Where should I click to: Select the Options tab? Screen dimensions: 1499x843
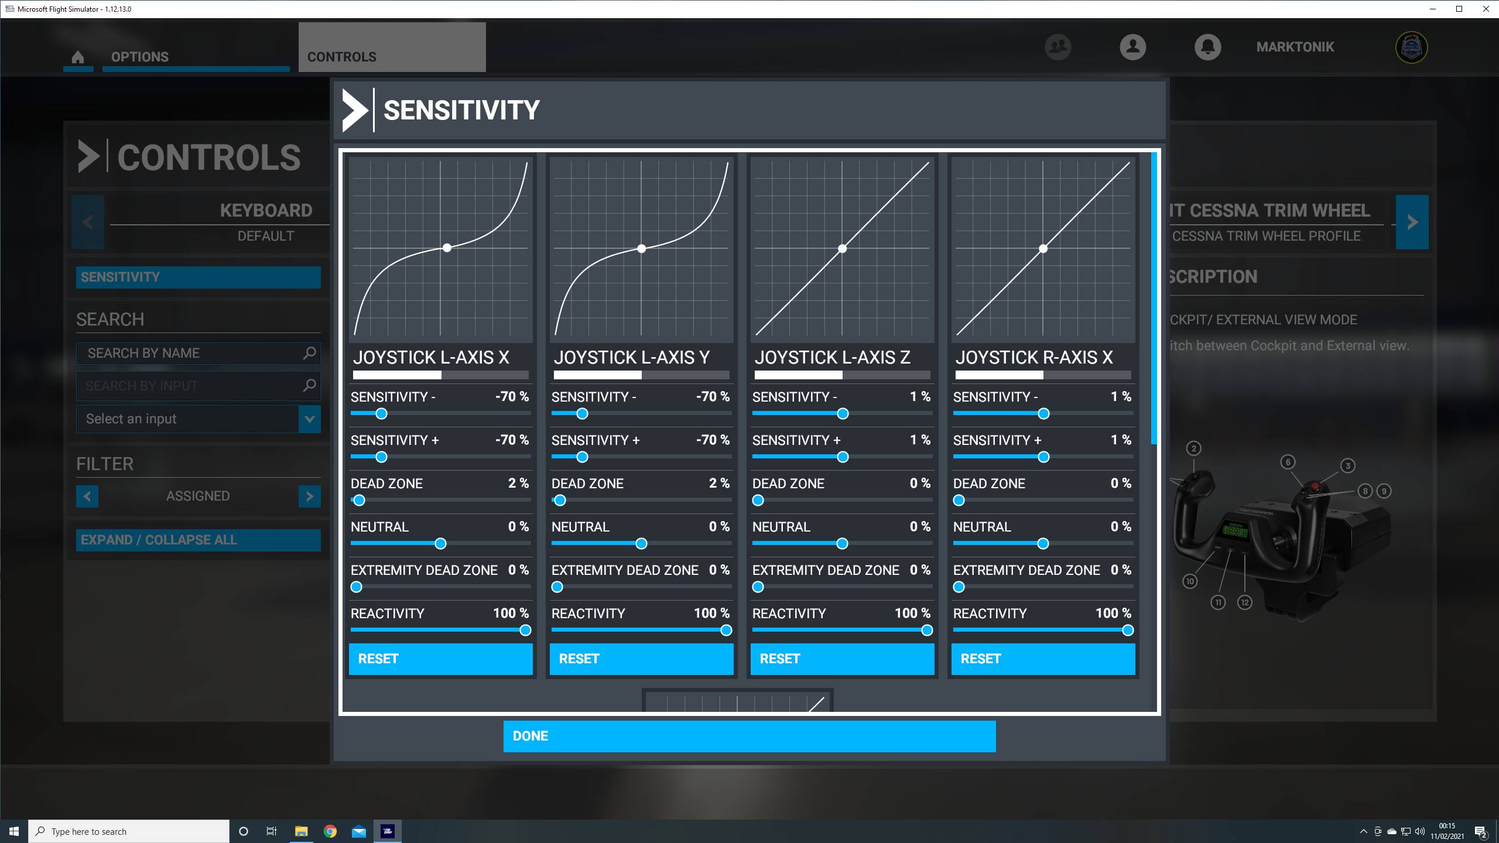point(139,57)
